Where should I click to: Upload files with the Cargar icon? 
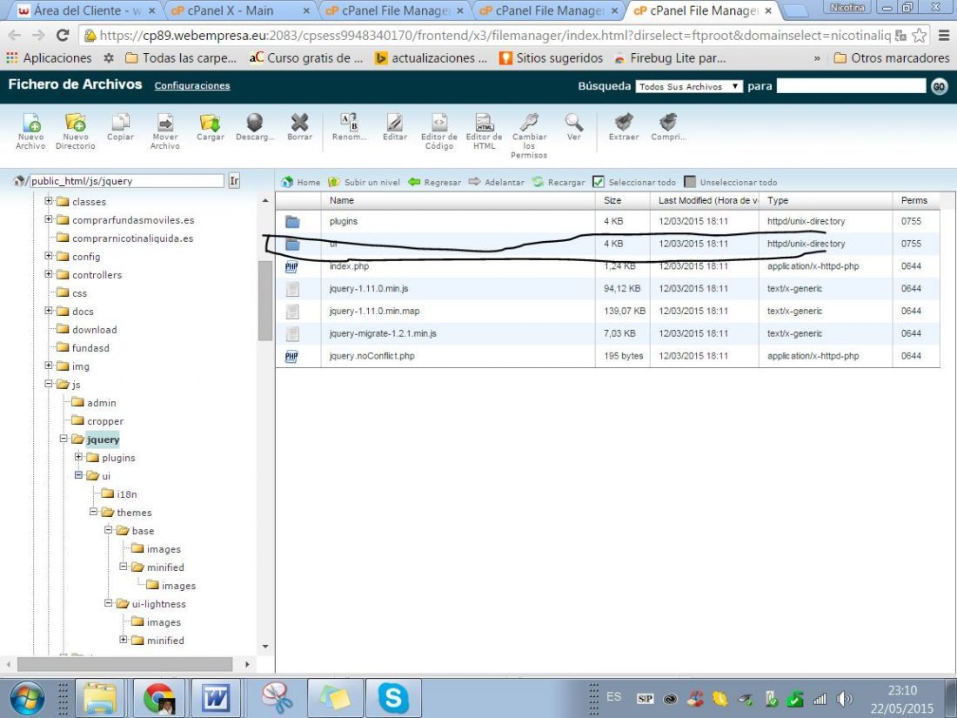(210, 127)
